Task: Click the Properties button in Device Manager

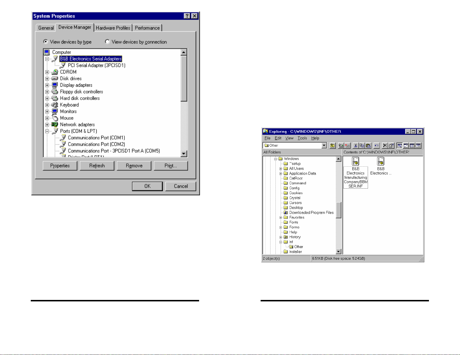Action: [x=60, y=166]
